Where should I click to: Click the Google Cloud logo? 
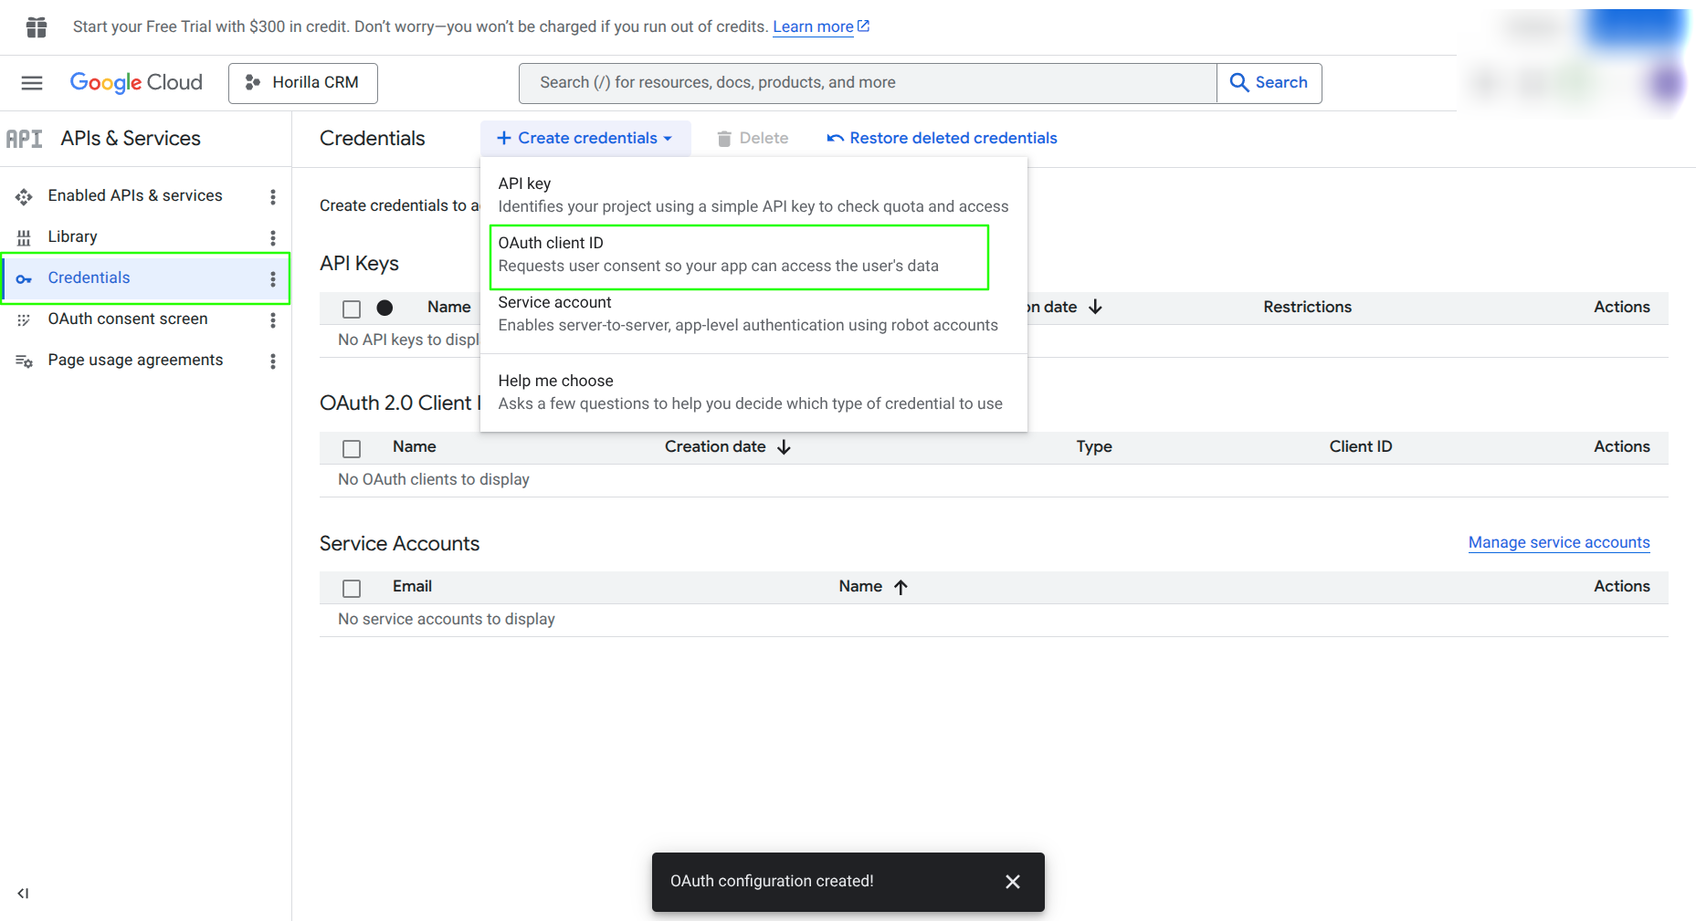136,82
